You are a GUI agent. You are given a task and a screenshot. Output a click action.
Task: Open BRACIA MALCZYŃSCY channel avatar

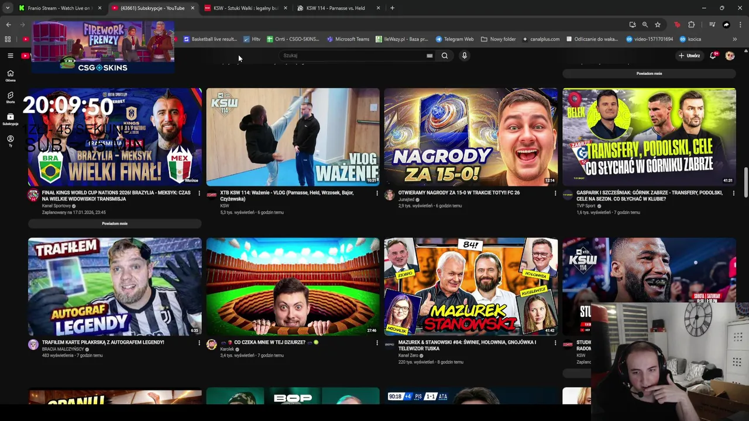(x=33, y=345)
